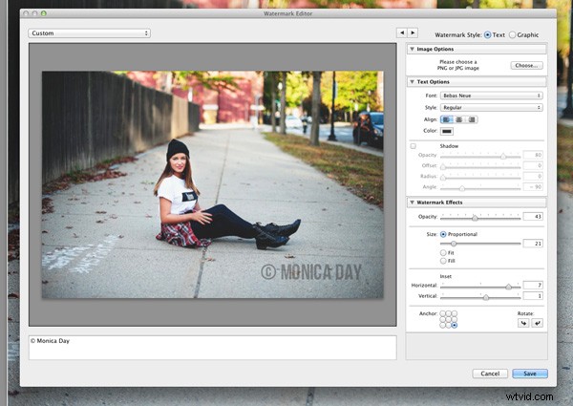
Task: Collapse the Watermark Effects section
Action: point(412,203)
